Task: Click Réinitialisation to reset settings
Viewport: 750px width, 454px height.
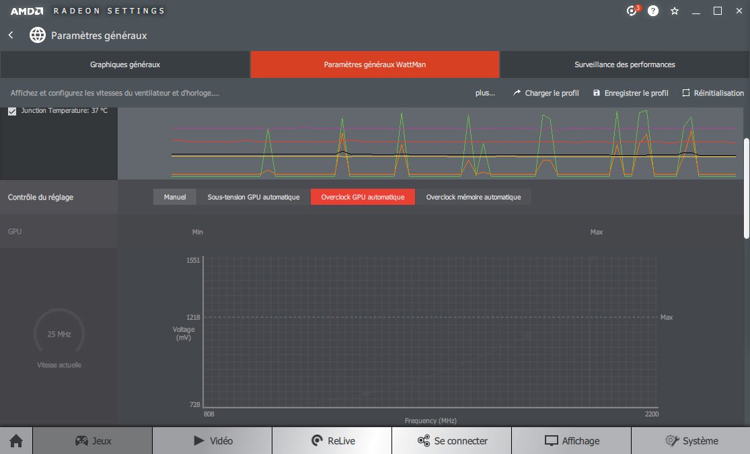Action: [713, 93]
